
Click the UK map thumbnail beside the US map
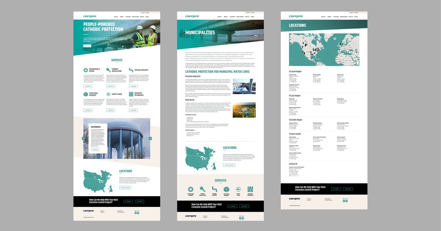click(x=111, y=188)
